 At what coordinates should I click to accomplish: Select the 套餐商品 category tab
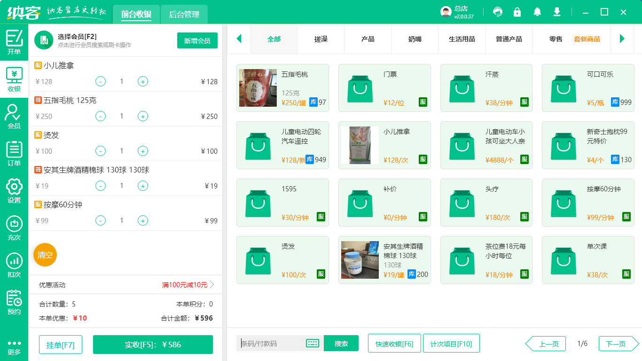point(586,39)
